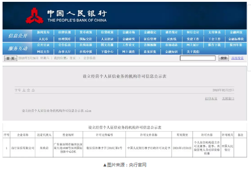Screen dimensions: 251x169
Task: Select 经理国库 in navigation
Action: (64, 39)
